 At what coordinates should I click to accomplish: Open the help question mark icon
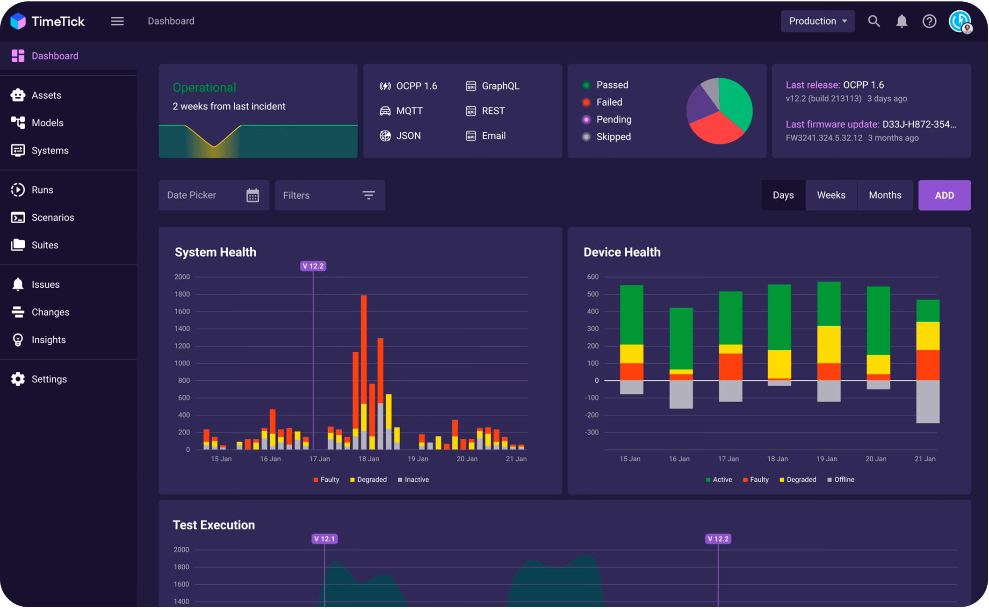(929, 21)
